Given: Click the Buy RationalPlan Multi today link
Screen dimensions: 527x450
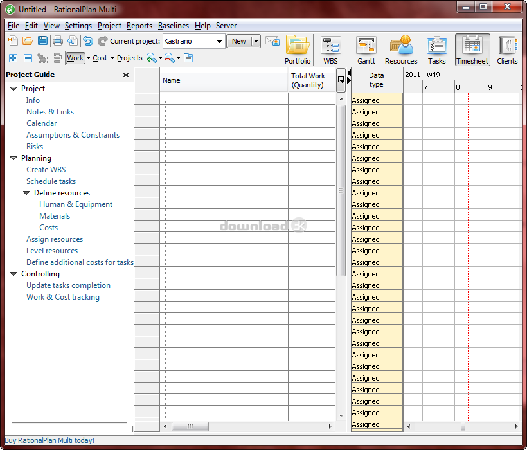Looking at the screenshot, I should [x=49, y=440].
